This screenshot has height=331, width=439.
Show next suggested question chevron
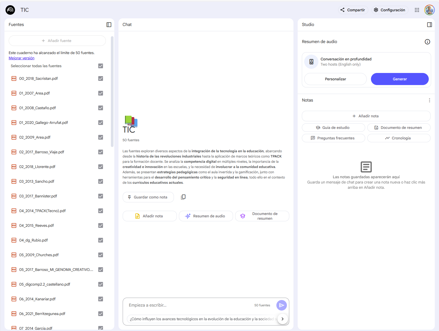282,319
